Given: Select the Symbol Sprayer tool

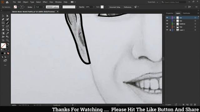Looking at the screenshot, I should pyautogui.click(x=3, y=37).
